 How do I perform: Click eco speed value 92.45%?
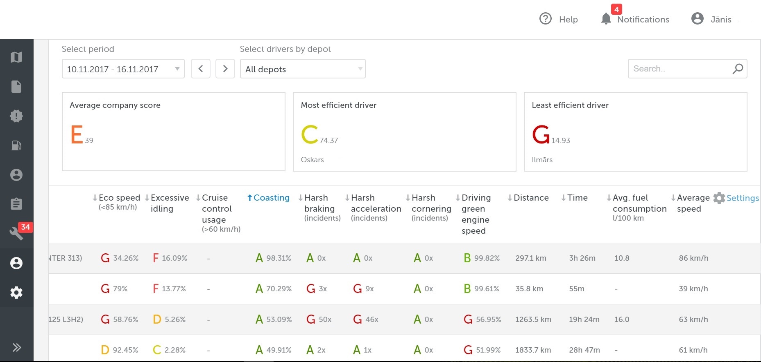click(x=125, y=350)
